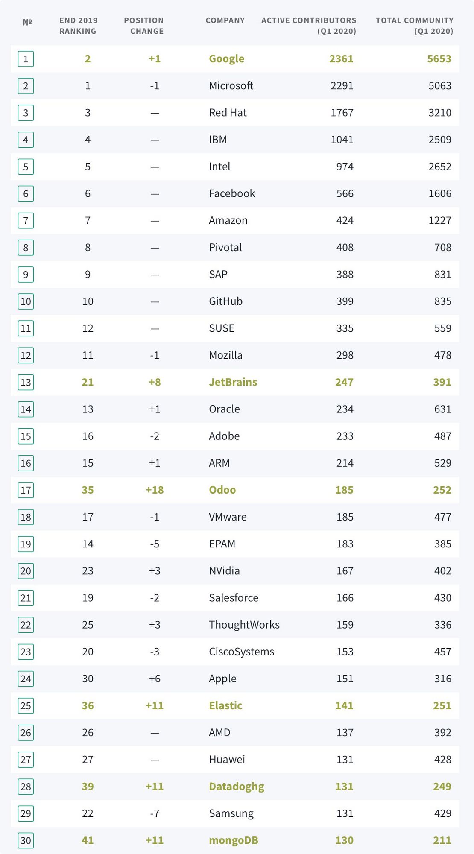Viewport: 474px width, 854px height.
Task: Click the Total Community column header
Action: [415, 26]
